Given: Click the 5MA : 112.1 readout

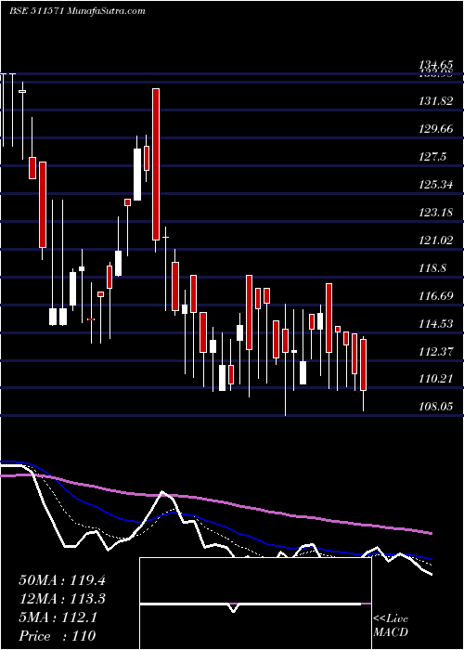Looking at the screenshot, I should [x=58, y=617].
